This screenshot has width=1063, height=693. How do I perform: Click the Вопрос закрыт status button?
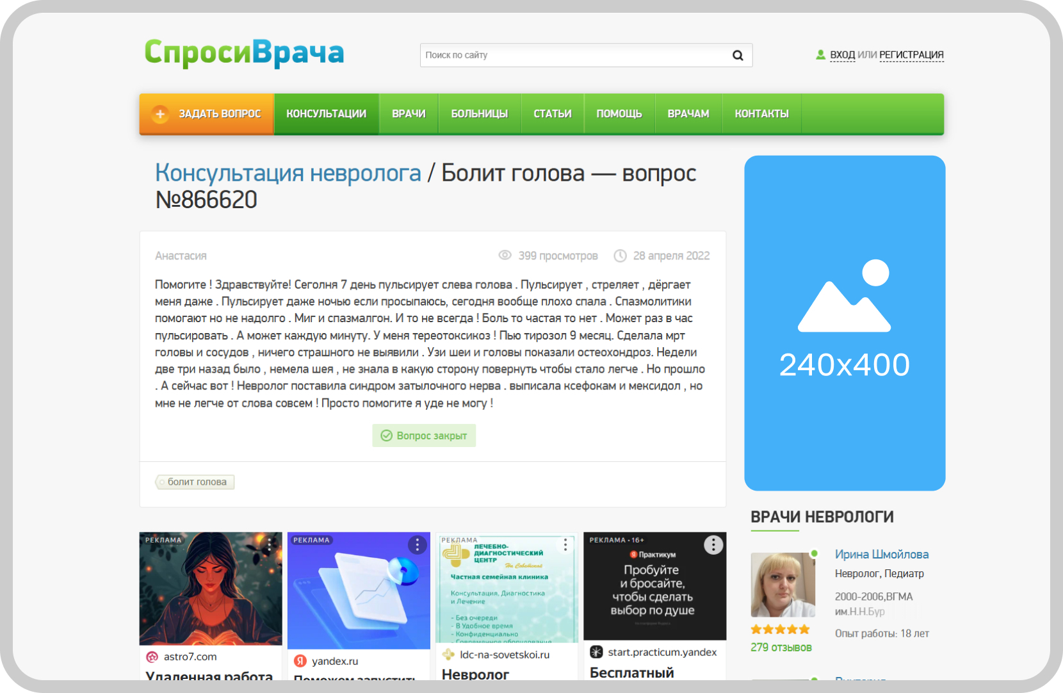[424, 436]
